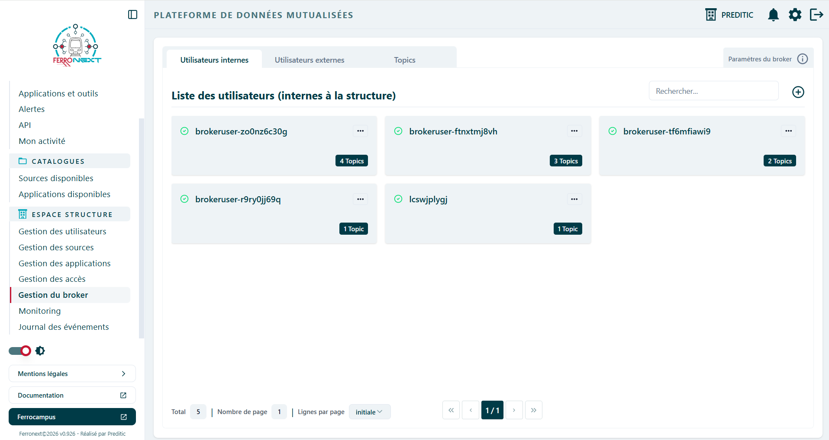Viewport: 829px width, 440px height.
Task: Click the external link icon on Documentation
Action: (123, 395)
